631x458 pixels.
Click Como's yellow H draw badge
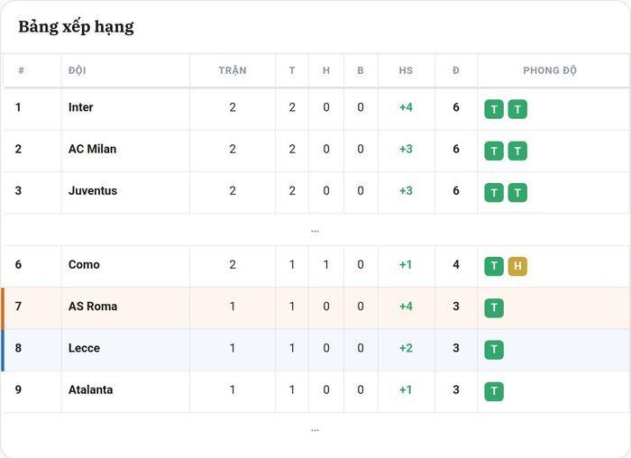[x=517, y=266]
